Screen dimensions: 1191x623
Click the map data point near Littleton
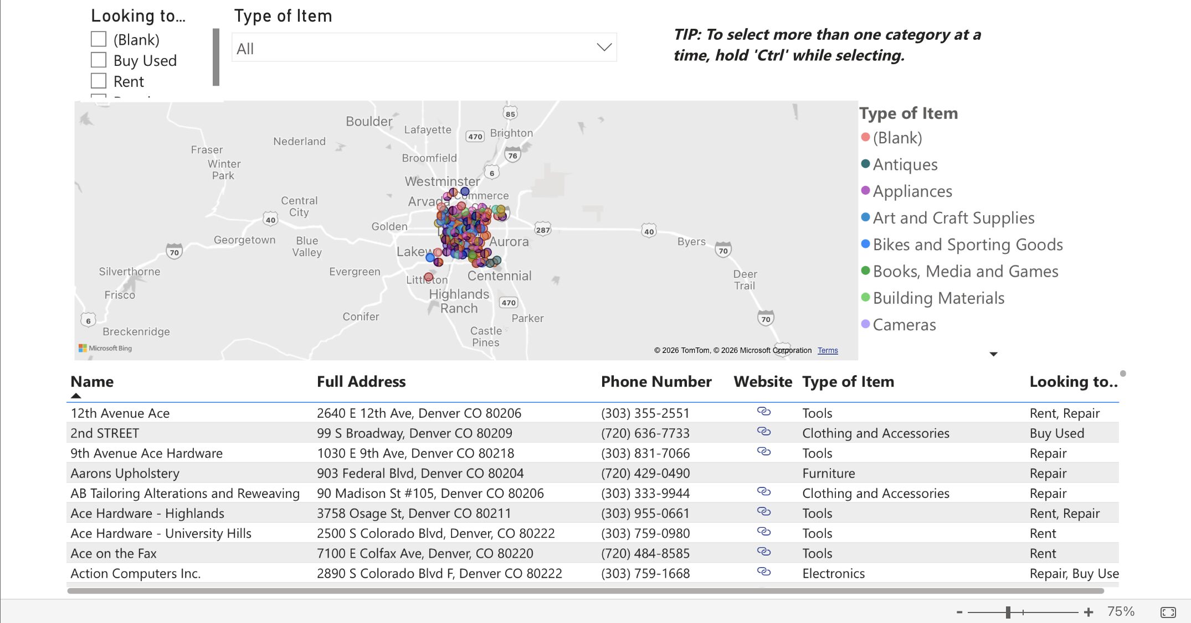point(428,277)
